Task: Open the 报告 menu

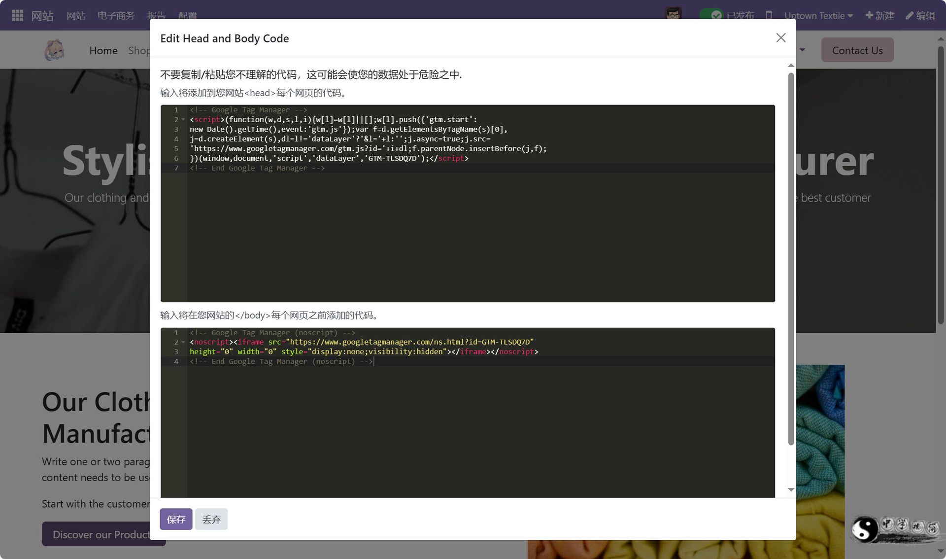Action: pos(156,15)
